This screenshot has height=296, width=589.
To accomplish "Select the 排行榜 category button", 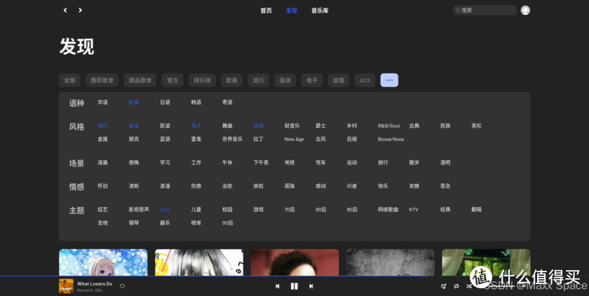I will pyautogui.click(x=202, y=80).
